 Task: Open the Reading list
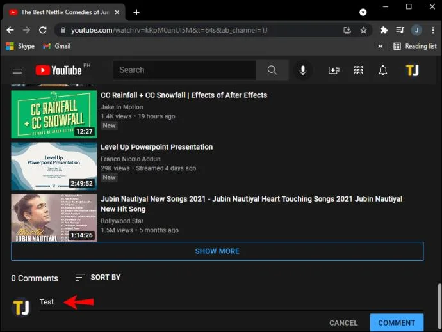(415, 46)
